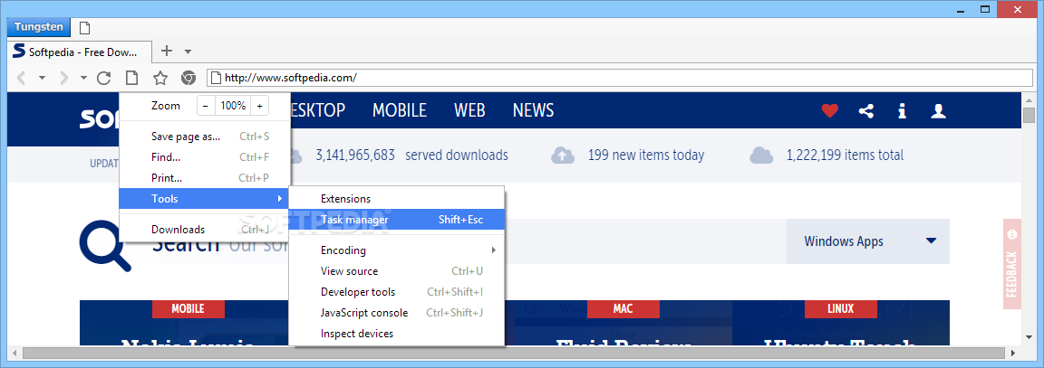1044x368 pixels.
Task: Open a new tab with the plus icon
Action: [x=167, y=51]
